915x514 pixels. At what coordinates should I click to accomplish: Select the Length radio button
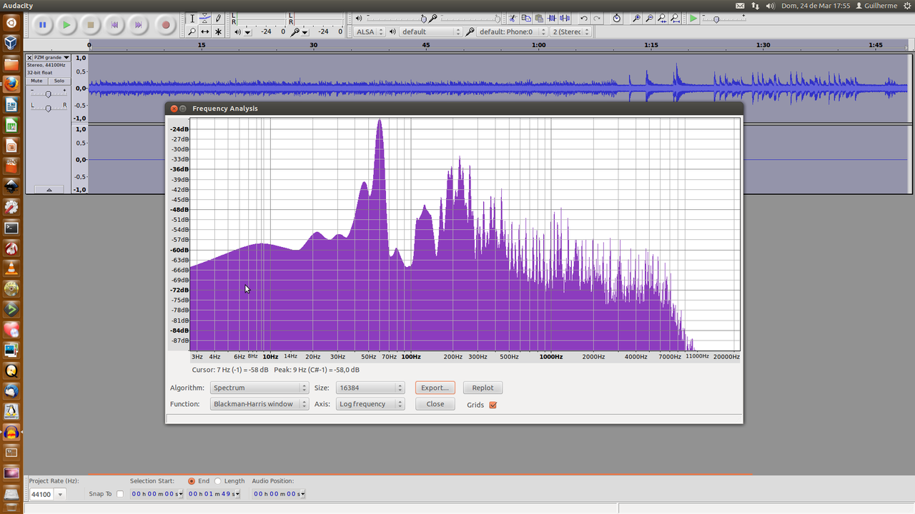(218, 481)
